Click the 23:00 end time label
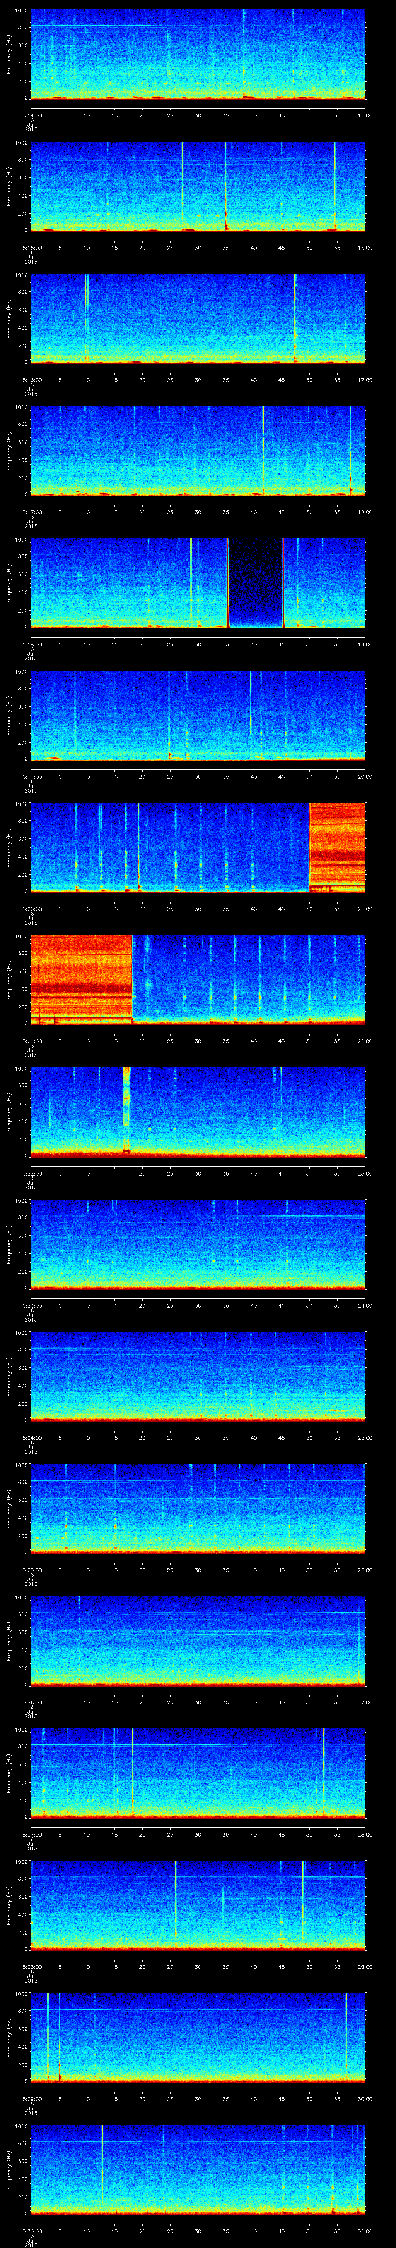 [365, 1173]
